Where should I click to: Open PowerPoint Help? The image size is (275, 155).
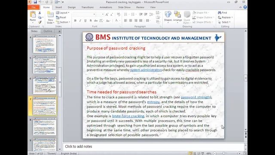(245, 7)
